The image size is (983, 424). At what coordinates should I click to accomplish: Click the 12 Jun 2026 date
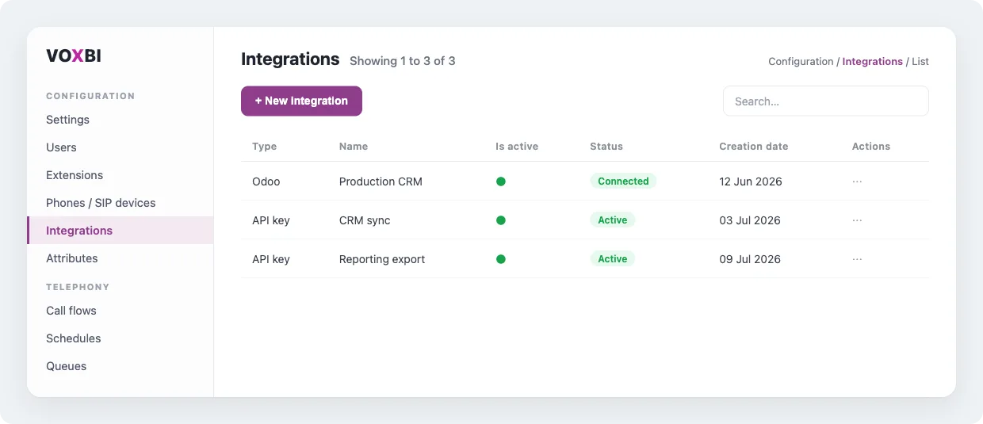click(751, 181)
